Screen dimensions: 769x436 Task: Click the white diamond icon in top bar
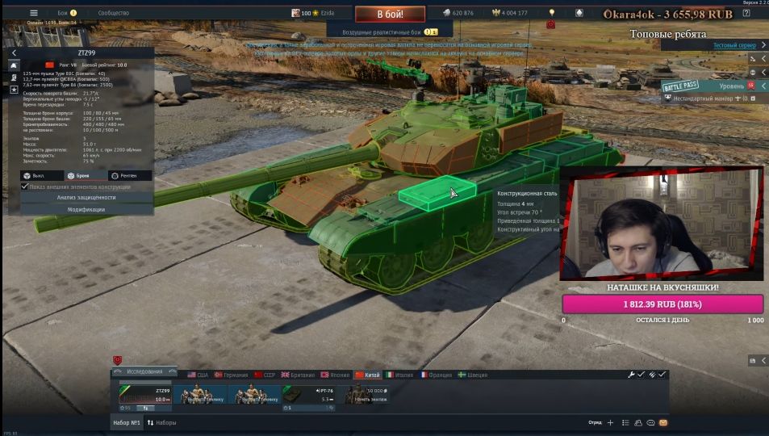[x=579, y=13]
